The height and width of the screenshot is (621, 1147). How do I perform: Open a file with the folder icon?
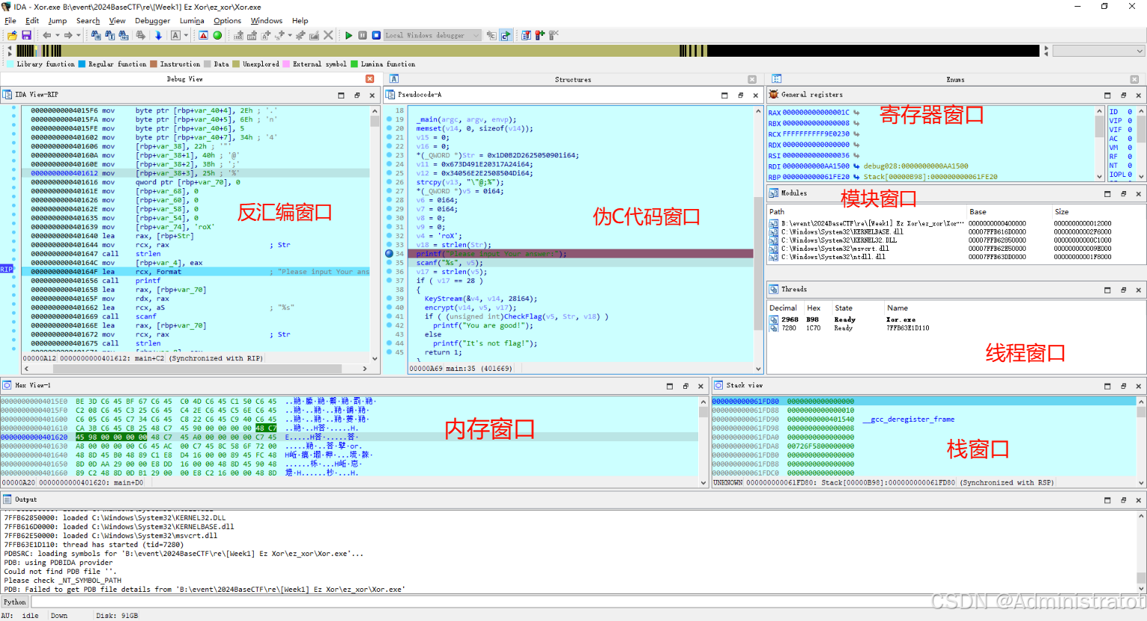pyautogui.click(x=13, y=35)
